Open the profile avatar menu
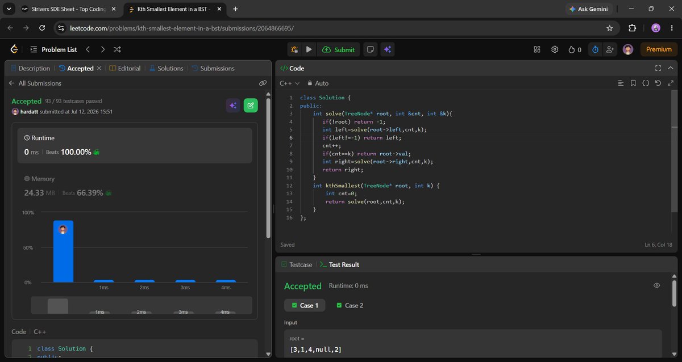The image size is (682, 362). tap(628, 49)
